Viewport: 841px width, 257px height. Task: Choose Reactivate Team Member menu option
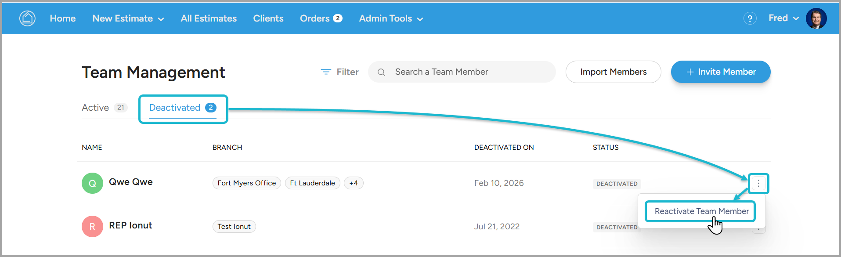click(701, 211)
